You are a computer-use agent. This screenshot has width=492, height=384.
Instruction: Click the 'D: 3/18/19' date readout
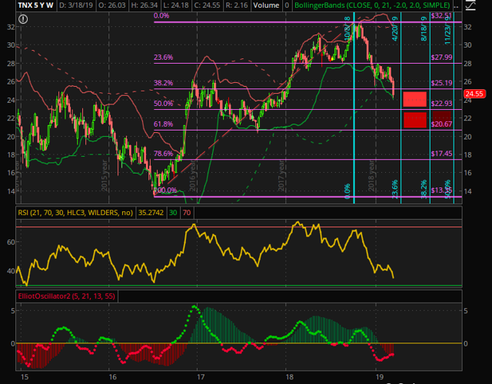tap(75, 5)
